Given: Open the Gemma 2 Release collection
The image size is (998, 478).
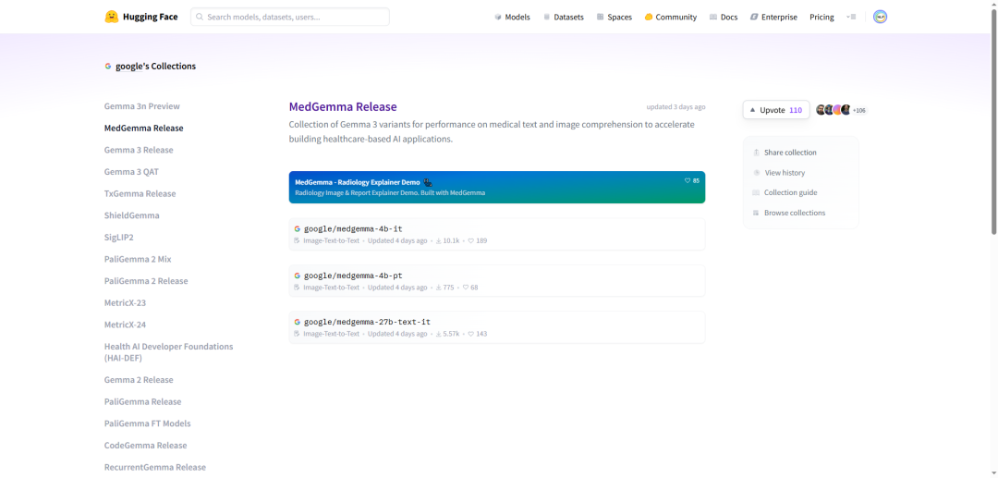Looking at the screenshot, I should click(x=139, y=380).
